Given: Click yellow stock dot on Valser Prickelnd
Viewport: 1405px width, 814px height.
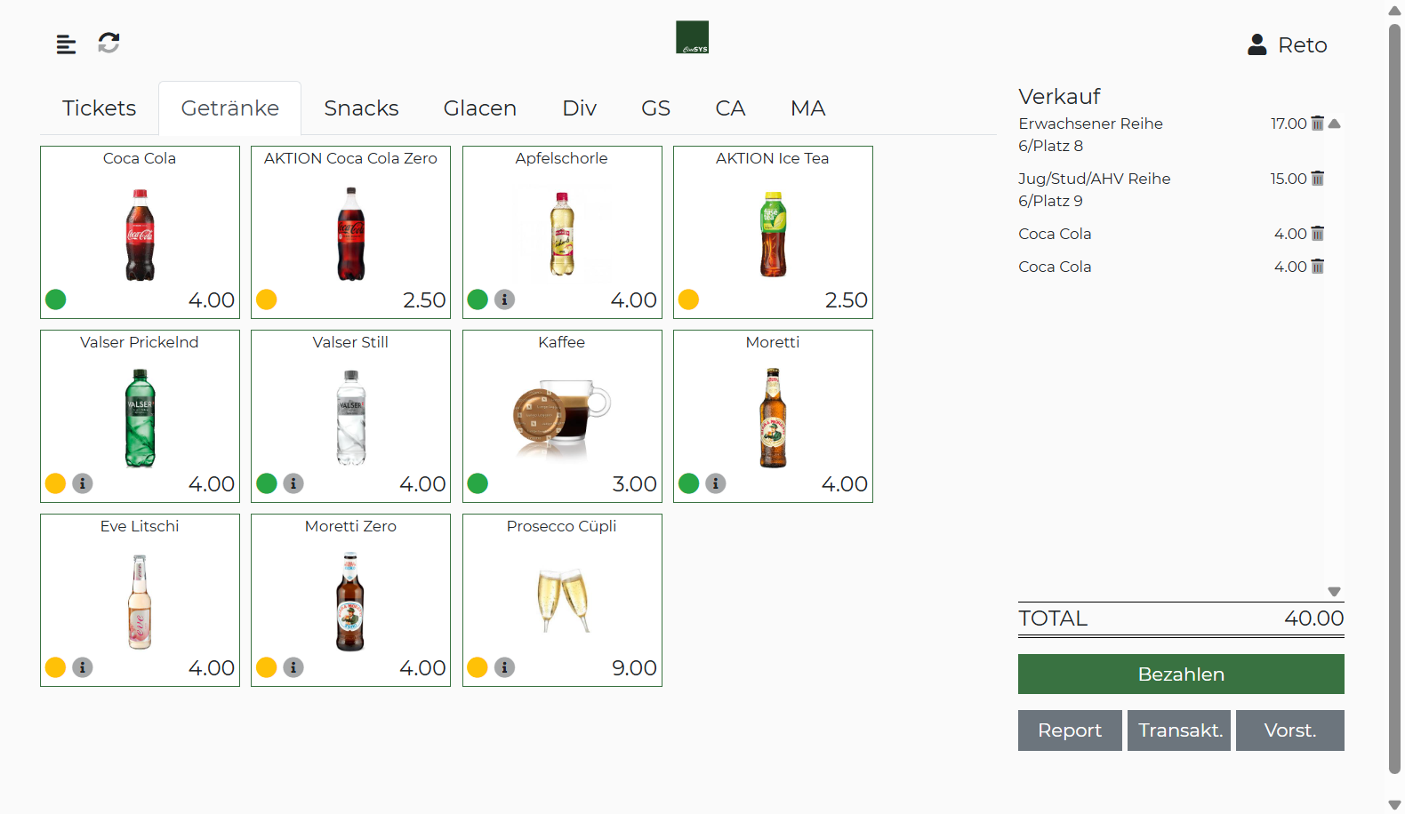Looking at the screenshot, I should click(x=55, y=483).
